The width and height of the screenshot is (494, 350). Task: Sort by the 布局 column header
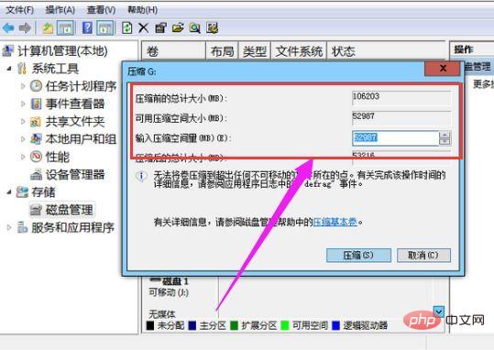pos(222,50)
